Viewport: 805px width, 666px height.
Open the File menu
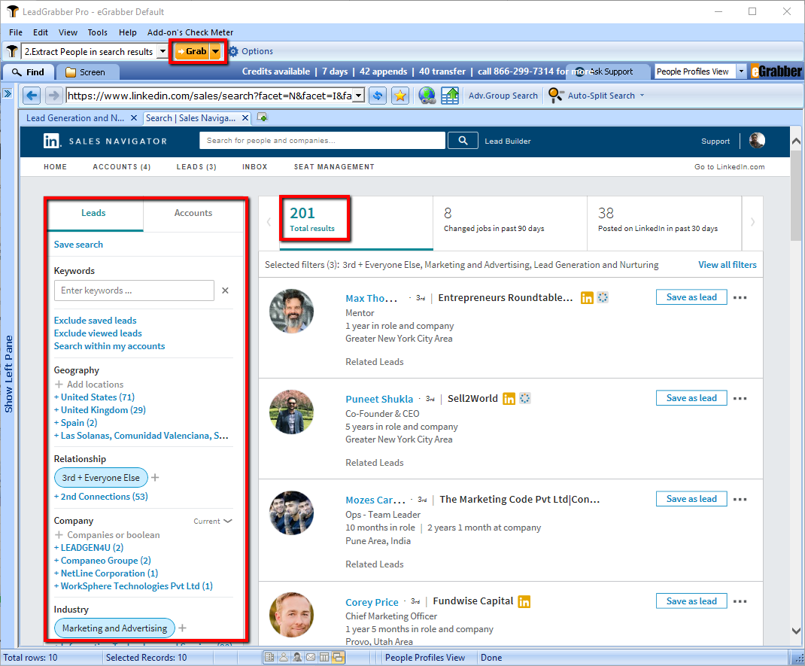pos(16,32)
